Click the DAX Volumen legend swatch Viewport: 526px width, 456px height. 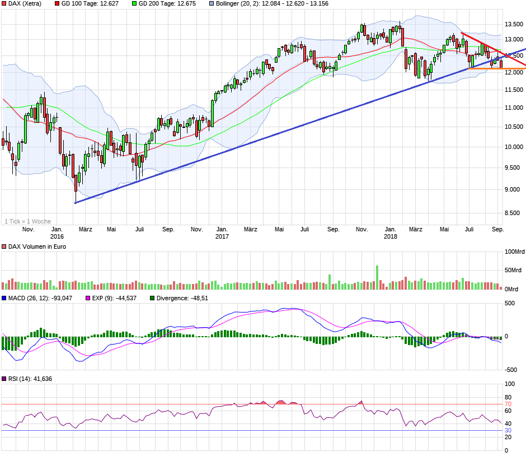[x=4, y=247]
